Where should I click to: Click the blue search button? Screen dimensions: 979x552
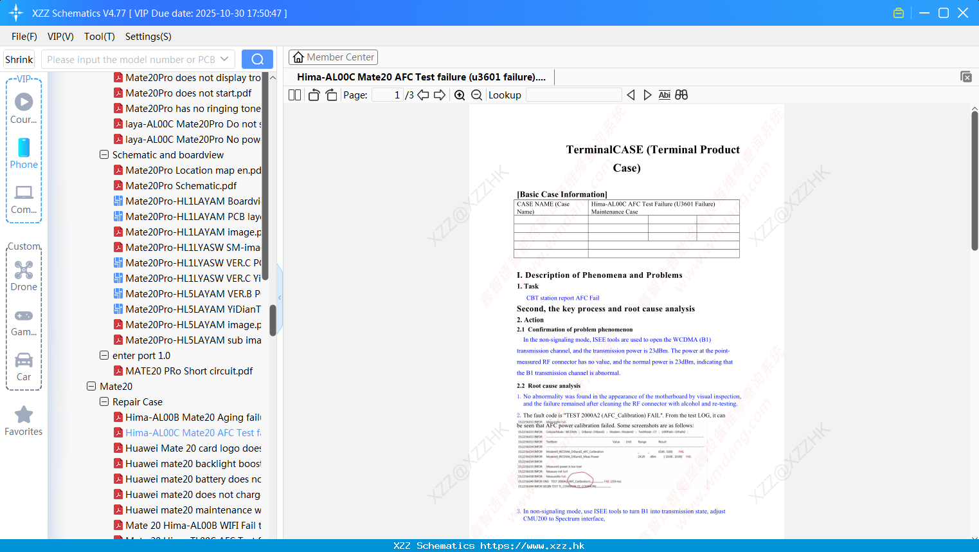pyautogui.click(x=257, y=59)
